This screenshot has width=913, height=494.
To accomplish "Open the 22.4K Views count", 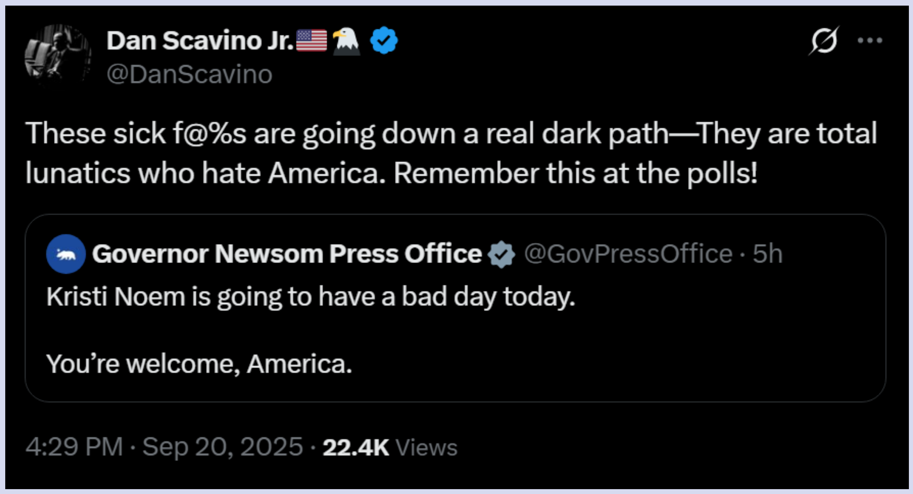I will pos(390,448).
